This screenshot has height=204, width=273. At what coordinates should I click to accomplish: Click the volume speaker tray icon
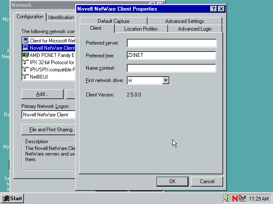(x=227, y=198)
